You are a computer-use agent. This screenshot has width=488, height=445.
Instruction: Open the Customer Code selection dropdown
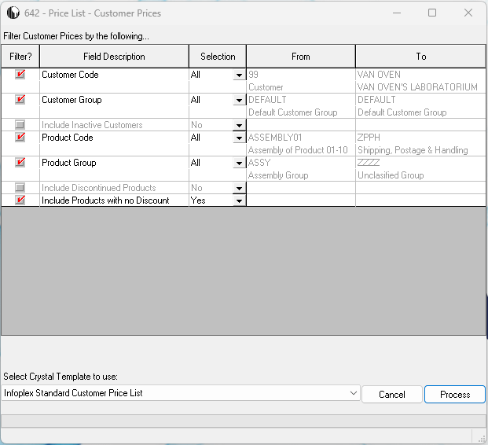(239, 75)
